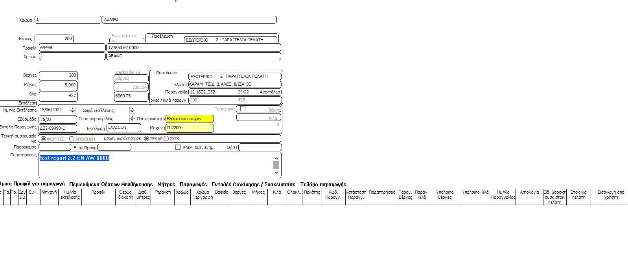Click up arrow of Σειρά παραγγελίας stepper
The height and width of the screenshot is (273, 628).
tap(132, 117)
